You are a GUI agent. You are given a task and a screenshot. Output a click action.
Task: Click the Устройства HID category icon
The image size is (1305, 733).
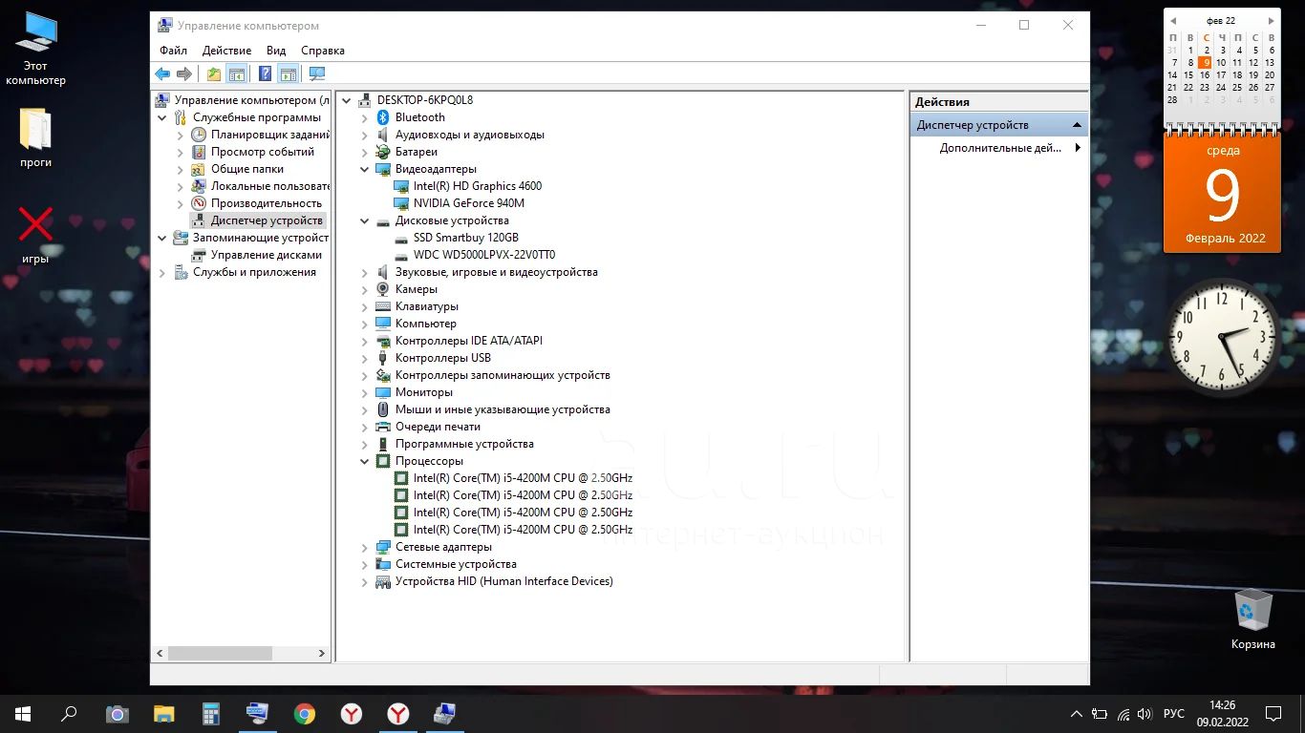pos(383,581)
